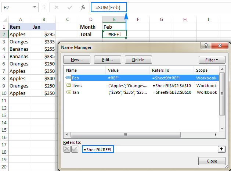231x171 pixels.
Task: Click the Feb name tag icon
Action: tap(68, 78)
